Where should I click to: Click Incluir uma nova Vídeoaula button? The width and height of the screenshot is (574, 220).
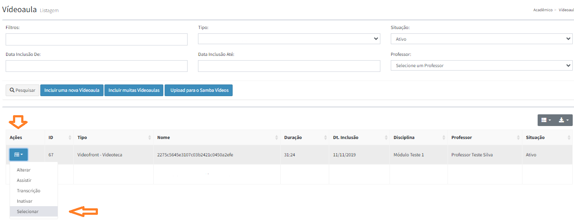(71, 91)
